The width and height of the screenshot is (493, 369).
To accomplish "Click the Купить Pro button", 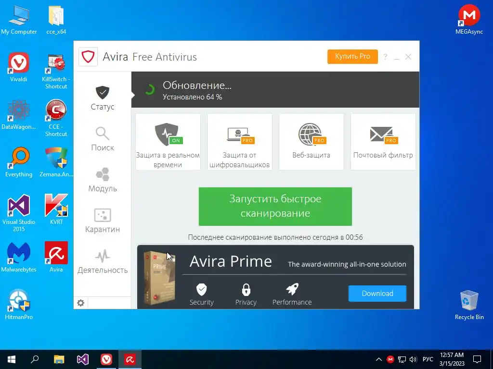I will point(352,57).
